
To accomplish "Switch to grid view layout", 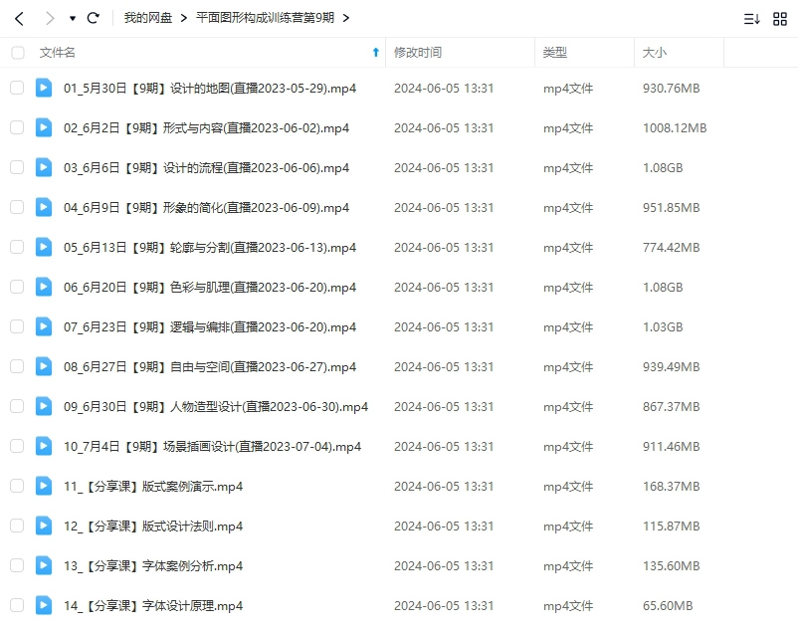I will click(x=780, y=17).
